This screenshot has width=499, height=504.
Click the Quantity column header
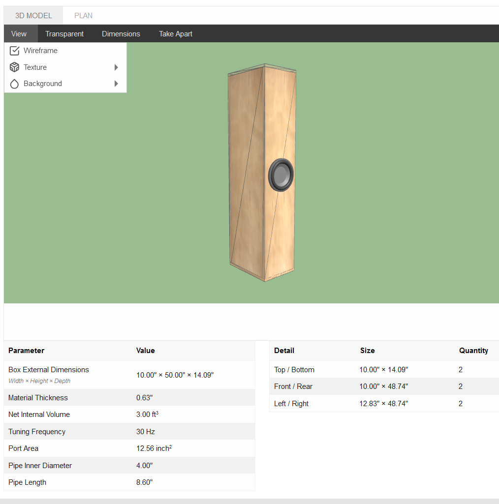coord(473,351)
